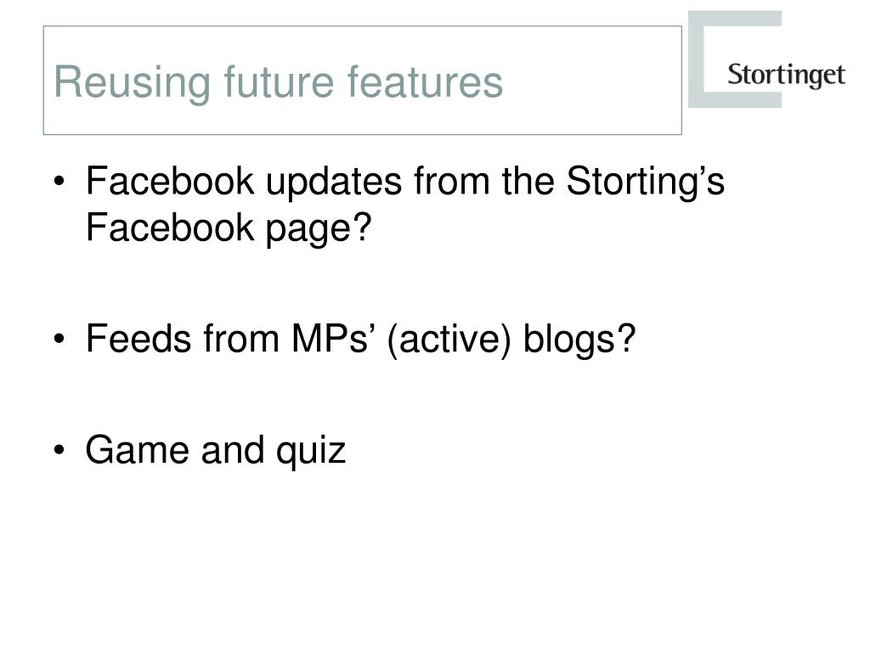Screen dimensions: 870x652
Task: Click the word 'Reusing' in title
Action: (132, 82)
